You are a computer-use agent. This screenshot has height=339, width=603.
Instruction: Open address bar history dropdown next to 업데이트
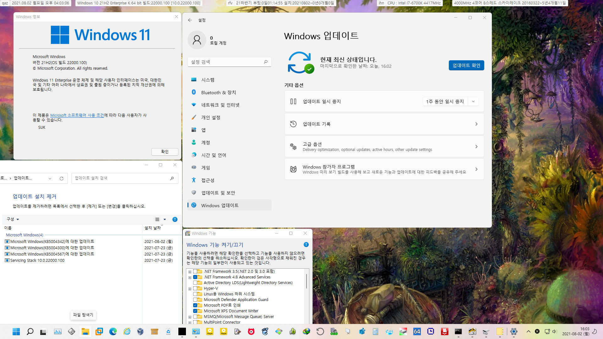coord(50,178)
